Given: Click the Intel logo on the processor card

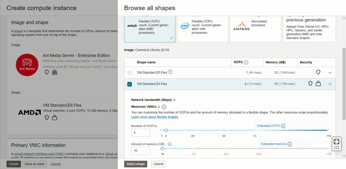Looking at the screenshot, I should [185, 26].
